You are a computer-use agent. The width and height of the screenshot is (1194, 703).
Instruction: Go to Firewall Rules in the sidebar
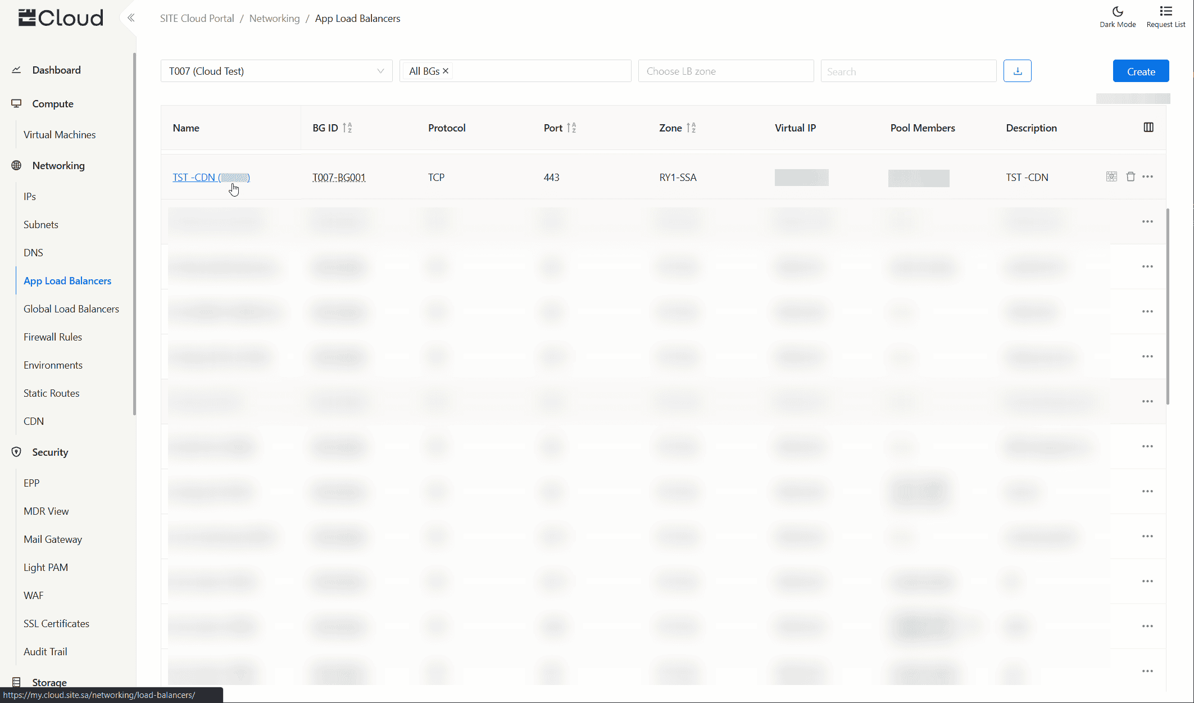53,337
